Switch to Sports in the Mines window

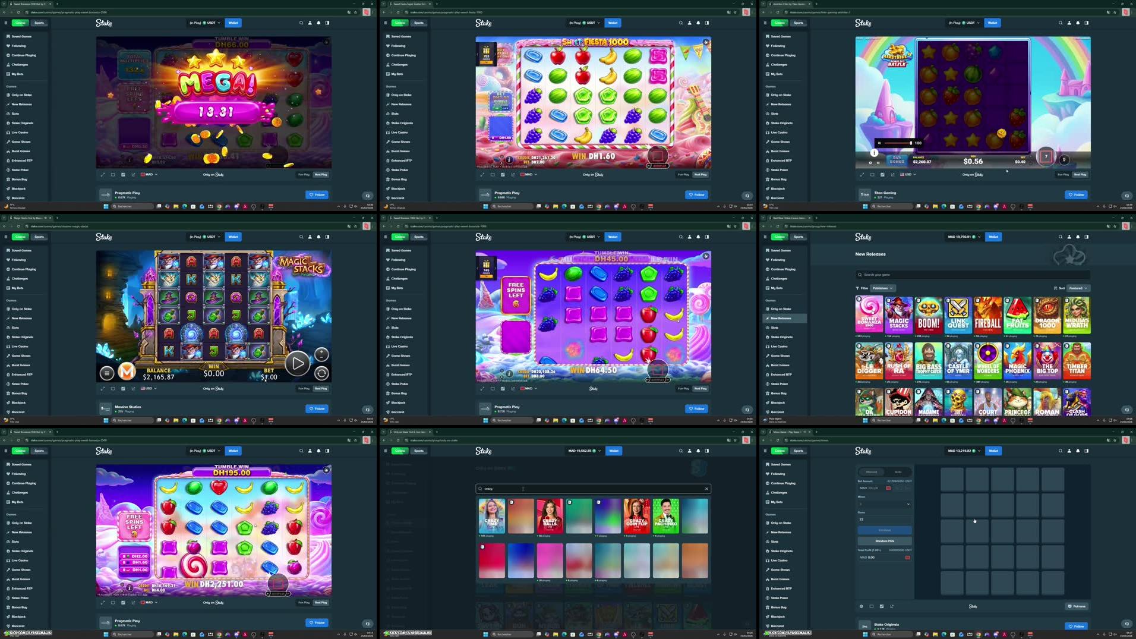point(799,451)
